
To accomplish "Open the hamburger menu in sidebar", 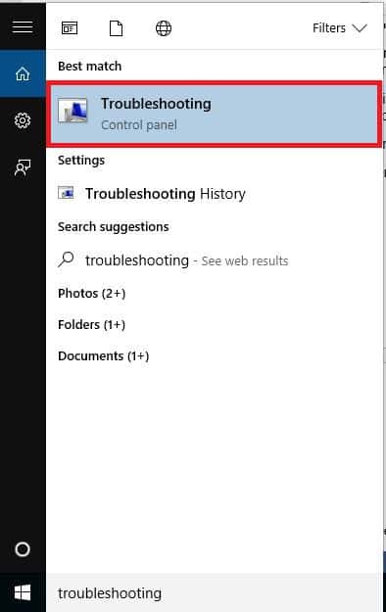I will tap(23, 27).
